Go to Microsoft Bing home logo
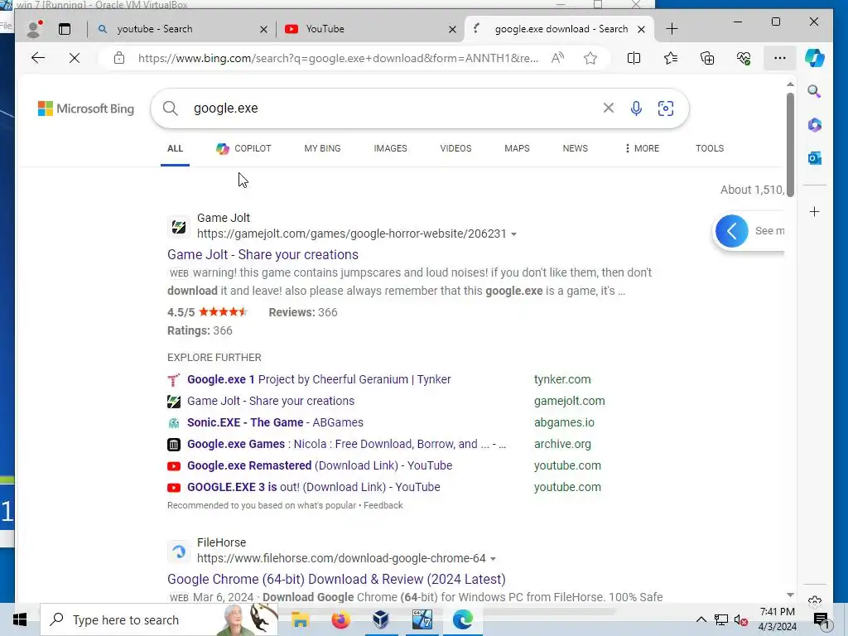Screen dimensions: 848x636 [x=86, y=108]
